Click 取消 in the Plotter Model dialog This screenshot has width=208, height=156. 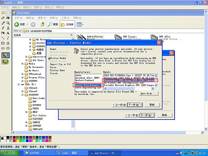pos(152,105)
